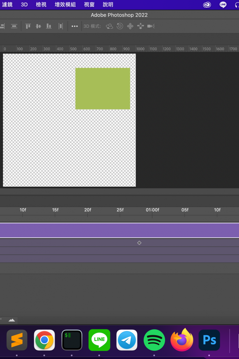Open the 增效模組 (Plugins) menu
This screenshot has height=359, width=239.
(65, 5)
